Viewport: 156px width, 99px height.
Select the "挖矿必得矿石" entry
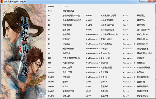143,96
